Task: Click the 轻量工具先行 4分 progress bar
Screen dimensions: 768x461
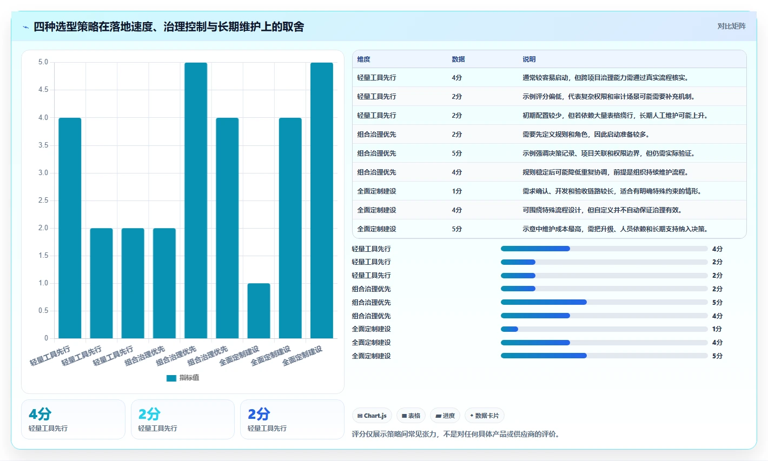Action: pyautogui.click(x=604, y=249)
